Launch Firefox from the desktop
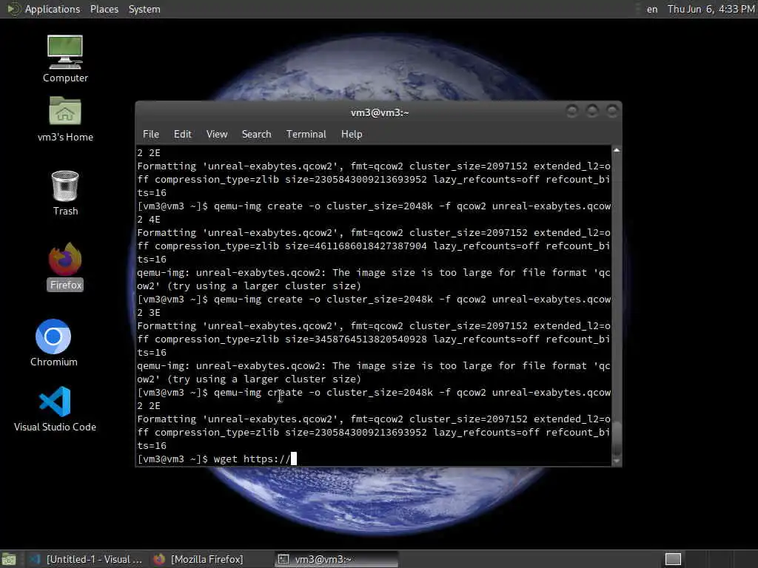The width and height of the screenshot is (758, 568). pyautogui.click(x=65, y=266)
